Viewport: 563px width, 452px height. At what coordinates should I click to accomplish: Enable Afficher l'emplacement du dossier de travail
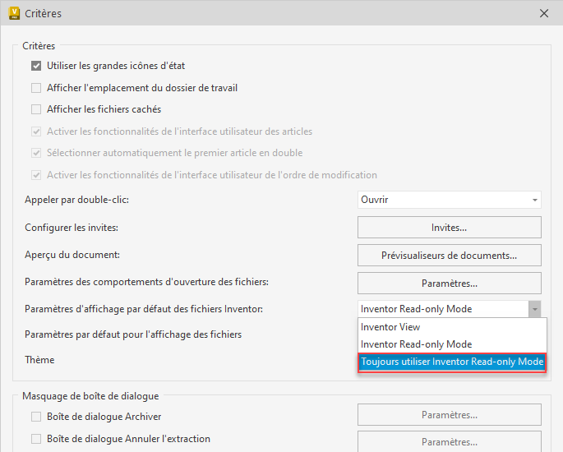pos(36,88)
